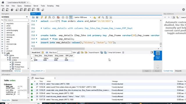Save the script to file

pos(37,17)
